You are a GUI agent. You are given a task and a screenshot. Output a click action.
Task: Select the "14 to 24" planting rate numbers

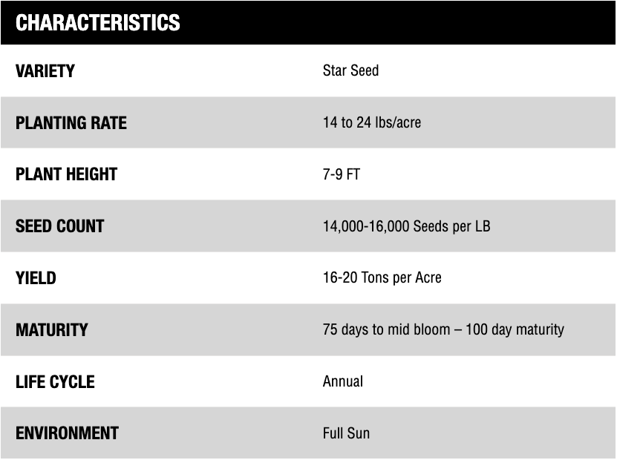pos(347,123)
